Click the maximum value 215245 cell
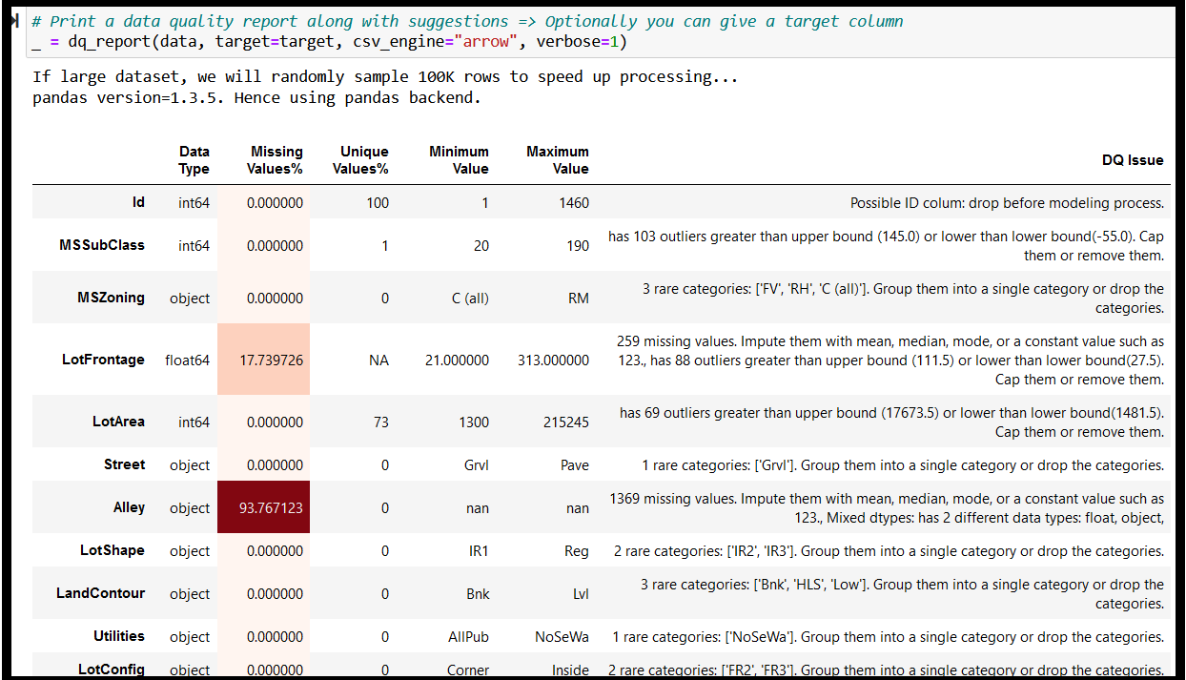The image size is (1186, 680). click(566, 422)
